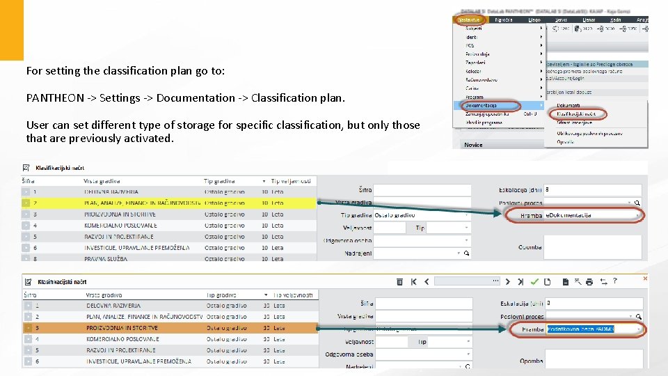Viewport: 668px width, 376px height.
Task: Select the orange PROIZVODNJA IN STORITVE row
Action: click(x=170, y=328)
